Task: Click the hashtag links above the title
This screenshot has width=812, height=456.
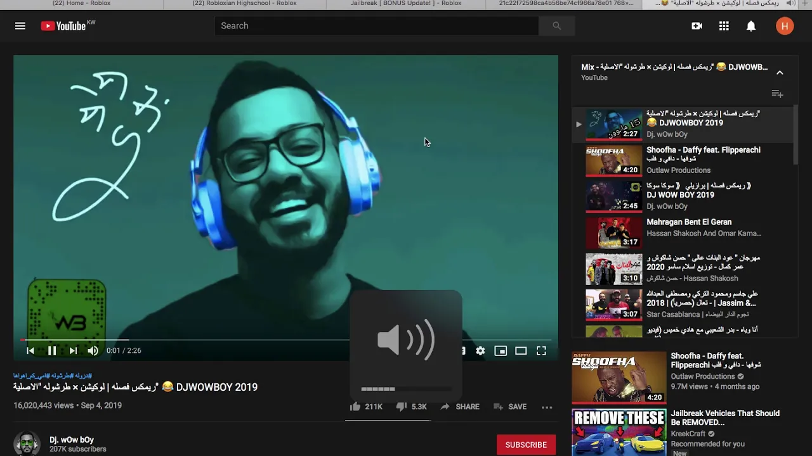Action: pyautogui.click(x=53, y=376)
